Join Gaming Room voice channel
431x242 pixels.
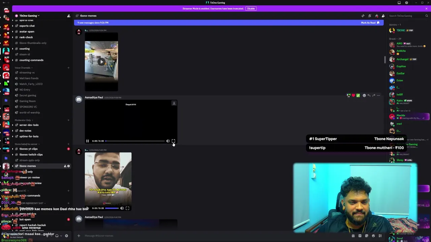(x=27, y=101)
